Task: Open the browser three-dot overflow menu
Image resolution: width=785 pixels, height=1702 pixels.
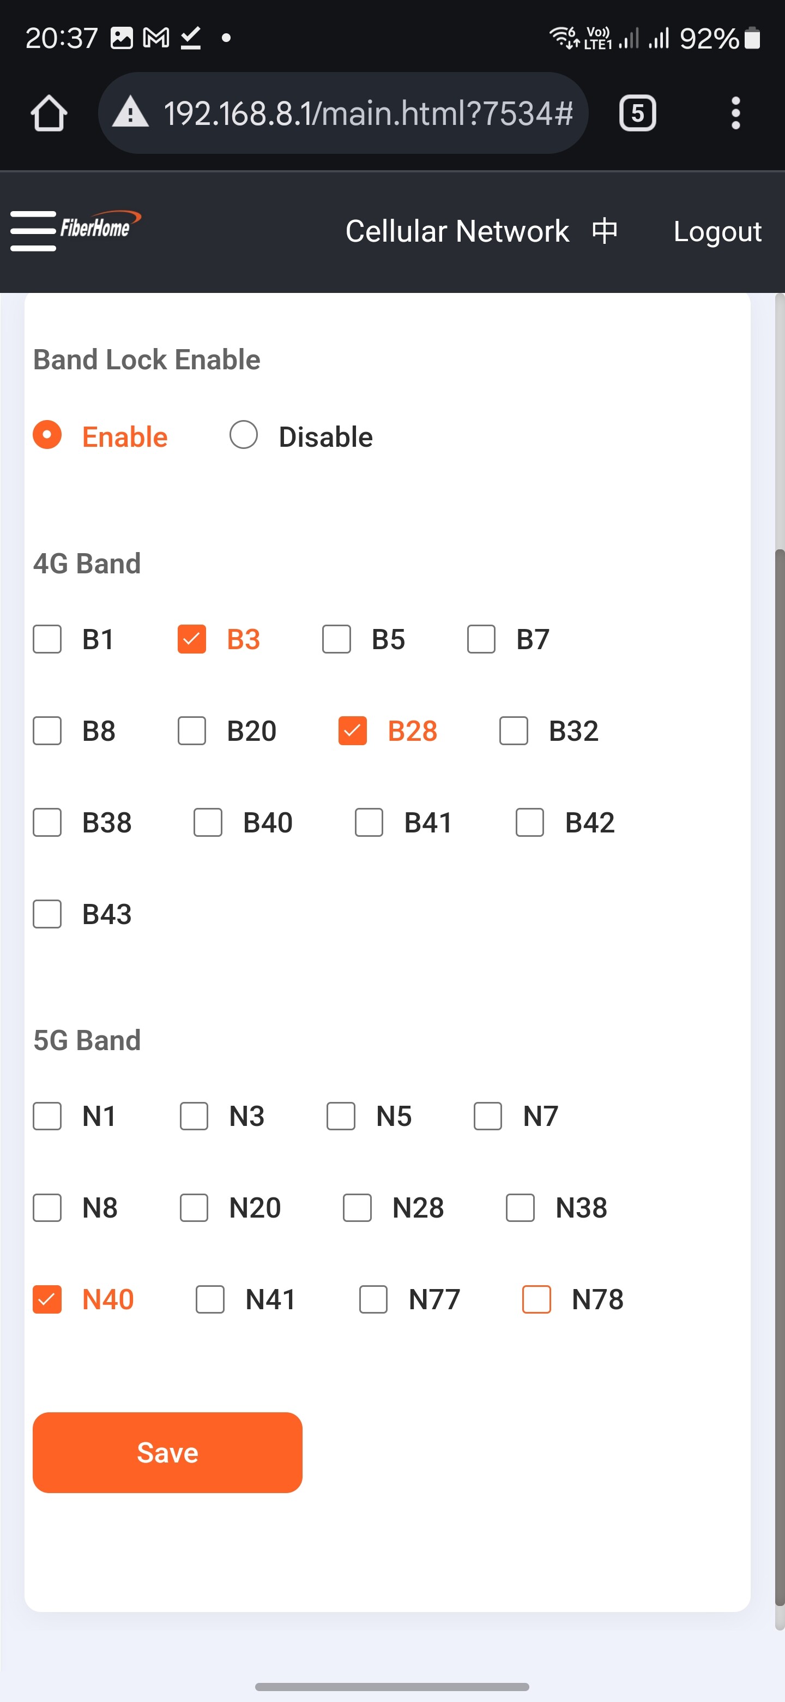Action: coord(735,113)
